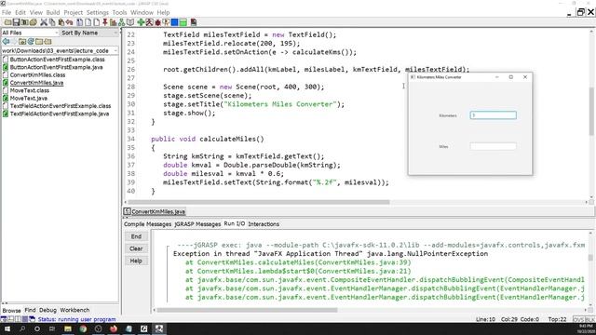Click the red ladybug Debug icon
The height and width of the screenshot is (335, 596).
pyautogui.click(x=157, y=22)
